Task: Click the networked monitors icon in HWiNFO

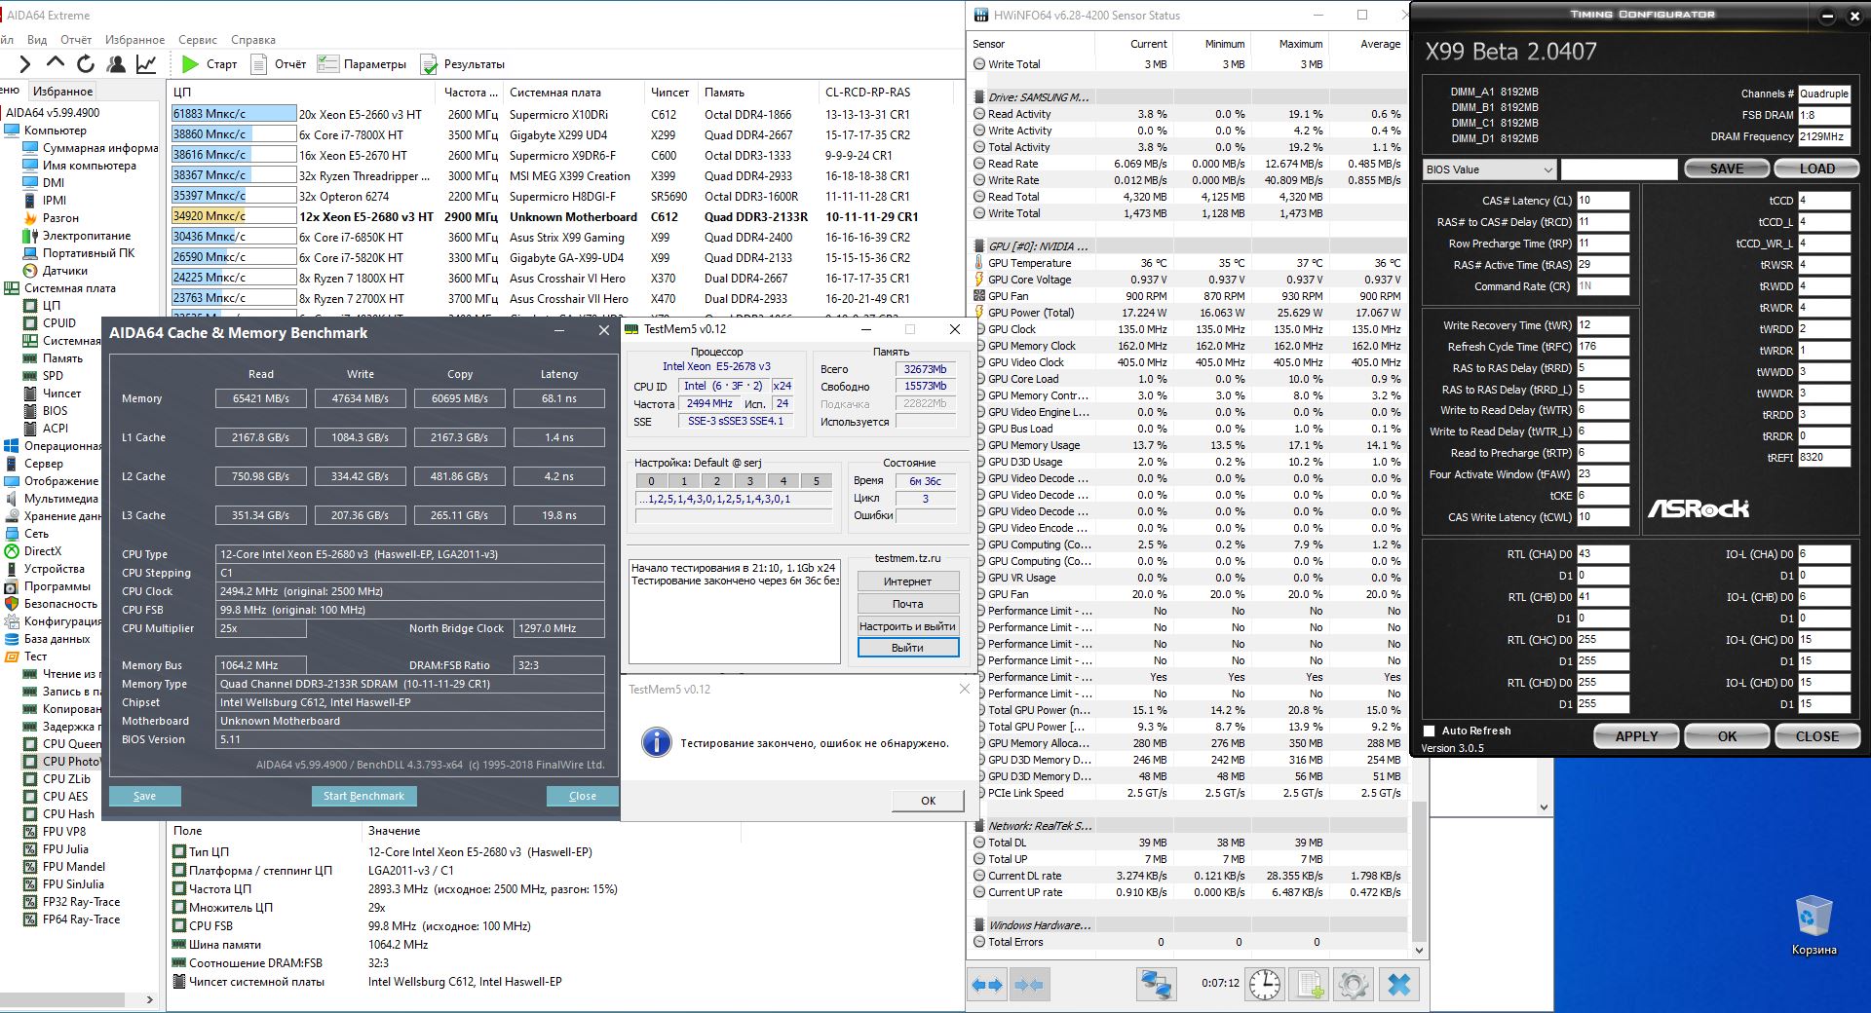Action: 1157,984
